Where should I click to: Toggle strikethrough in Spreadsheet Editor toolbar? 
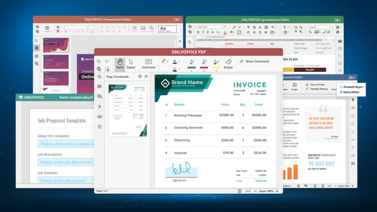coord(213,32)
